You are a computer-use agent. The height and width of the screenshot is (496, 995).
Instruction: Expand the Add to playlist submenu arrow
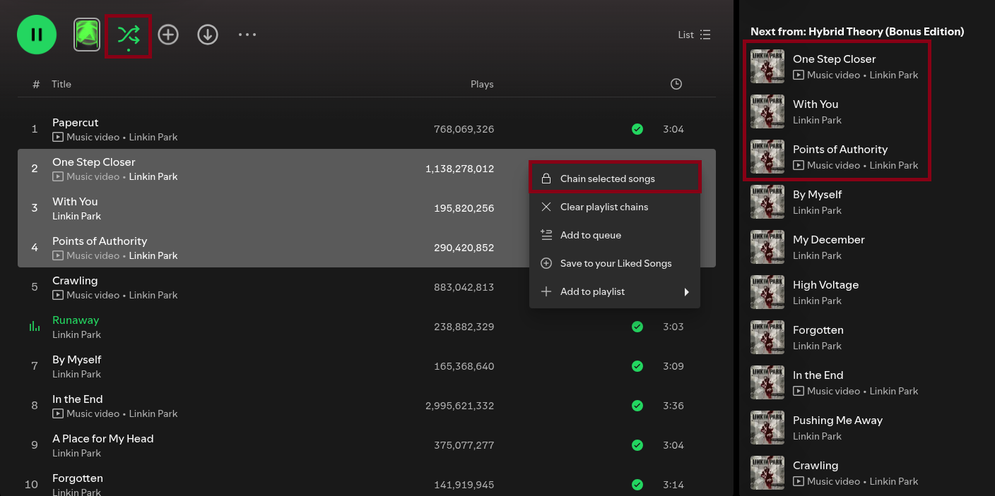[x=686, y=291]
